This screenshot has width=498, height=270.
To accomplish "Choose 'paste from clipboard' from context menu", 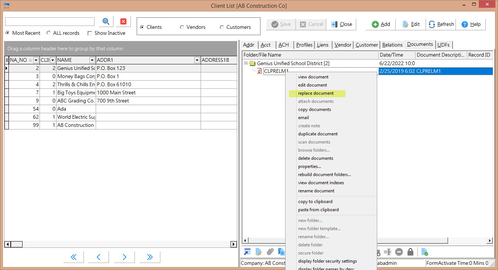I will [x=318, y=210].
